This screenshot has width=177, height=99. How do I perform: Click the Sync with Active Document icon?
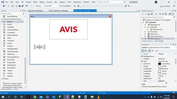click(160, 14)
